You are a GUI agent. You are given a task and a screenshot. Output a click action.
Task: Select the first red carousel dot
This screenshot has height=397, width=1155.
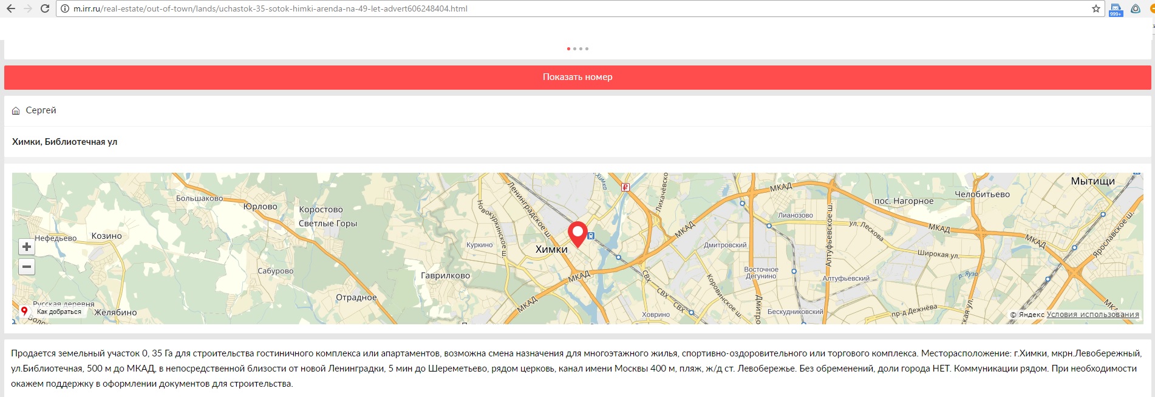(568, 48)
